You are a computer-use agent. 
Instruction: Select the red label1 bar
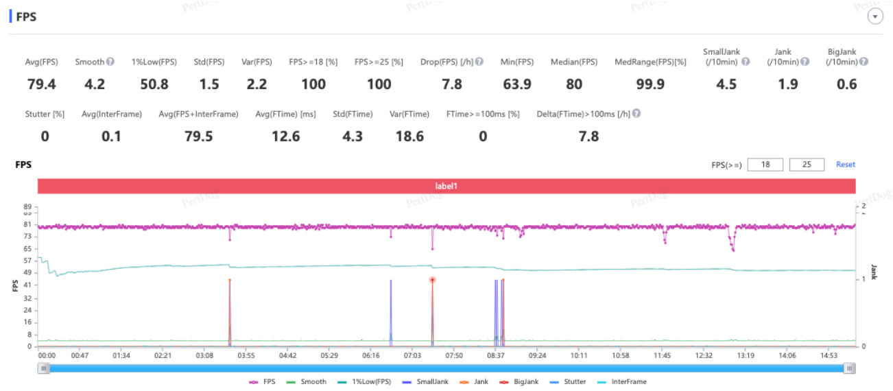[x=446, y=186]
